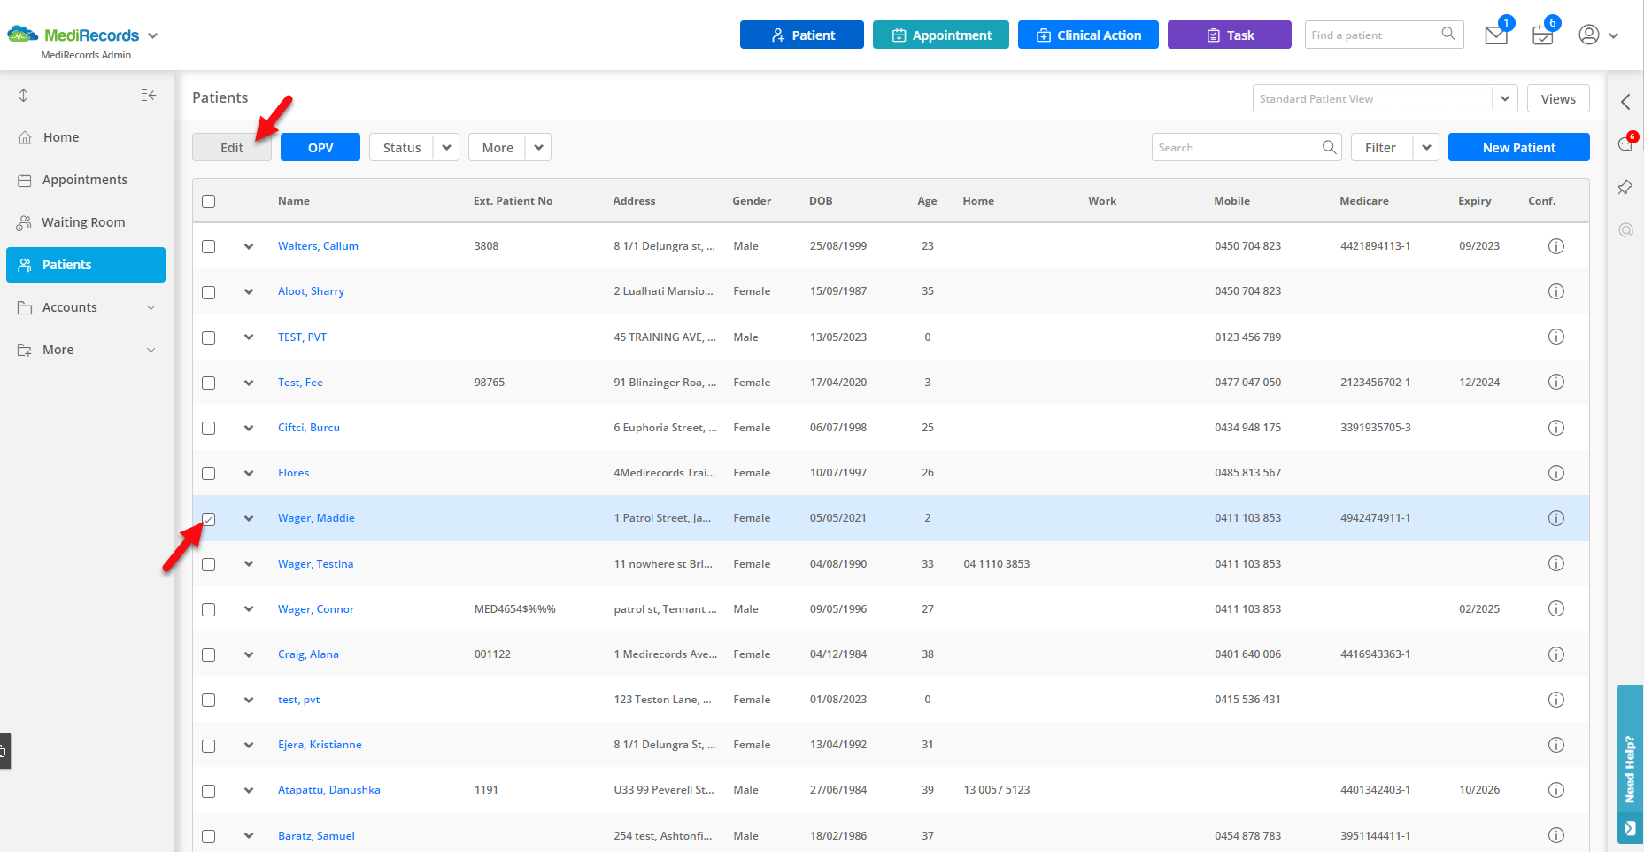
Task: Expand row chevron for Walters, Callum
Action: coord(249,246)
